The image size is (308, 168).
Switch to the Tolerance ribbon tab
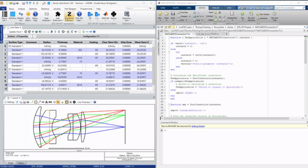click(45, 9)
